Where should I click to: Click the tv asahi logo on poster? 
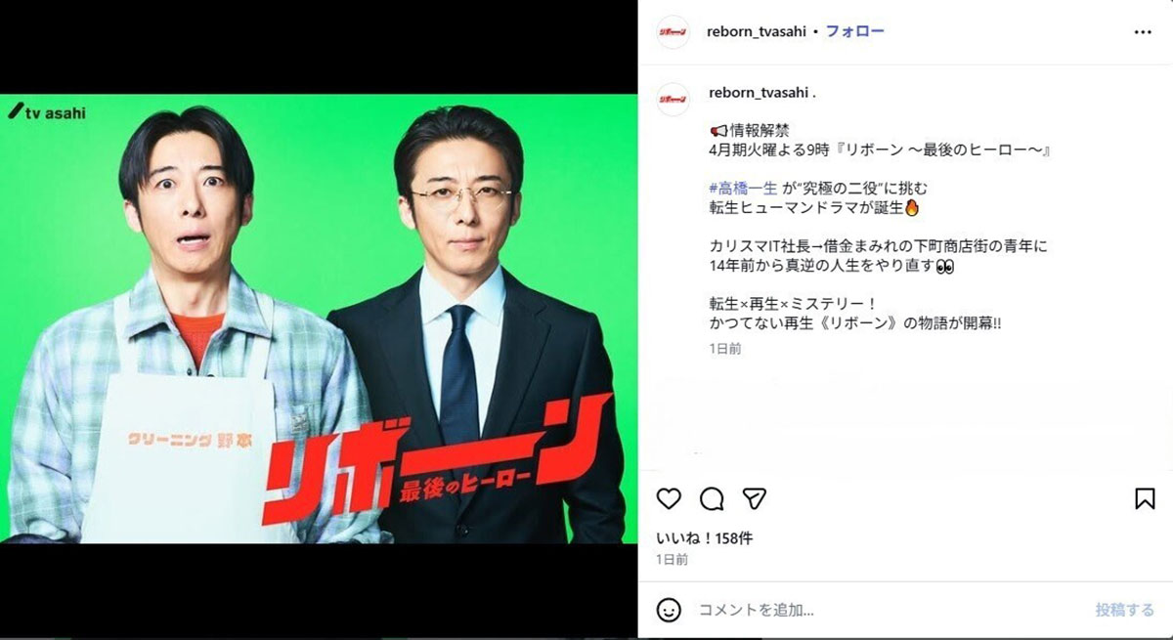(47, 112)
